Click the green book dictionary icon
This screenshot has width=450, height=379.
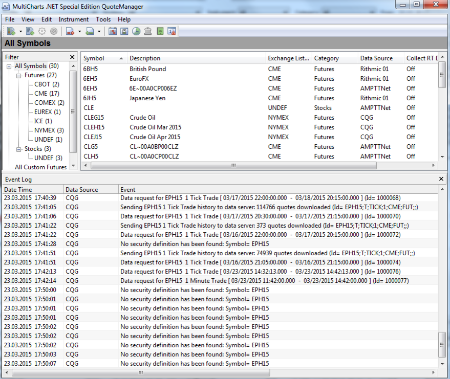coord(160,31)
